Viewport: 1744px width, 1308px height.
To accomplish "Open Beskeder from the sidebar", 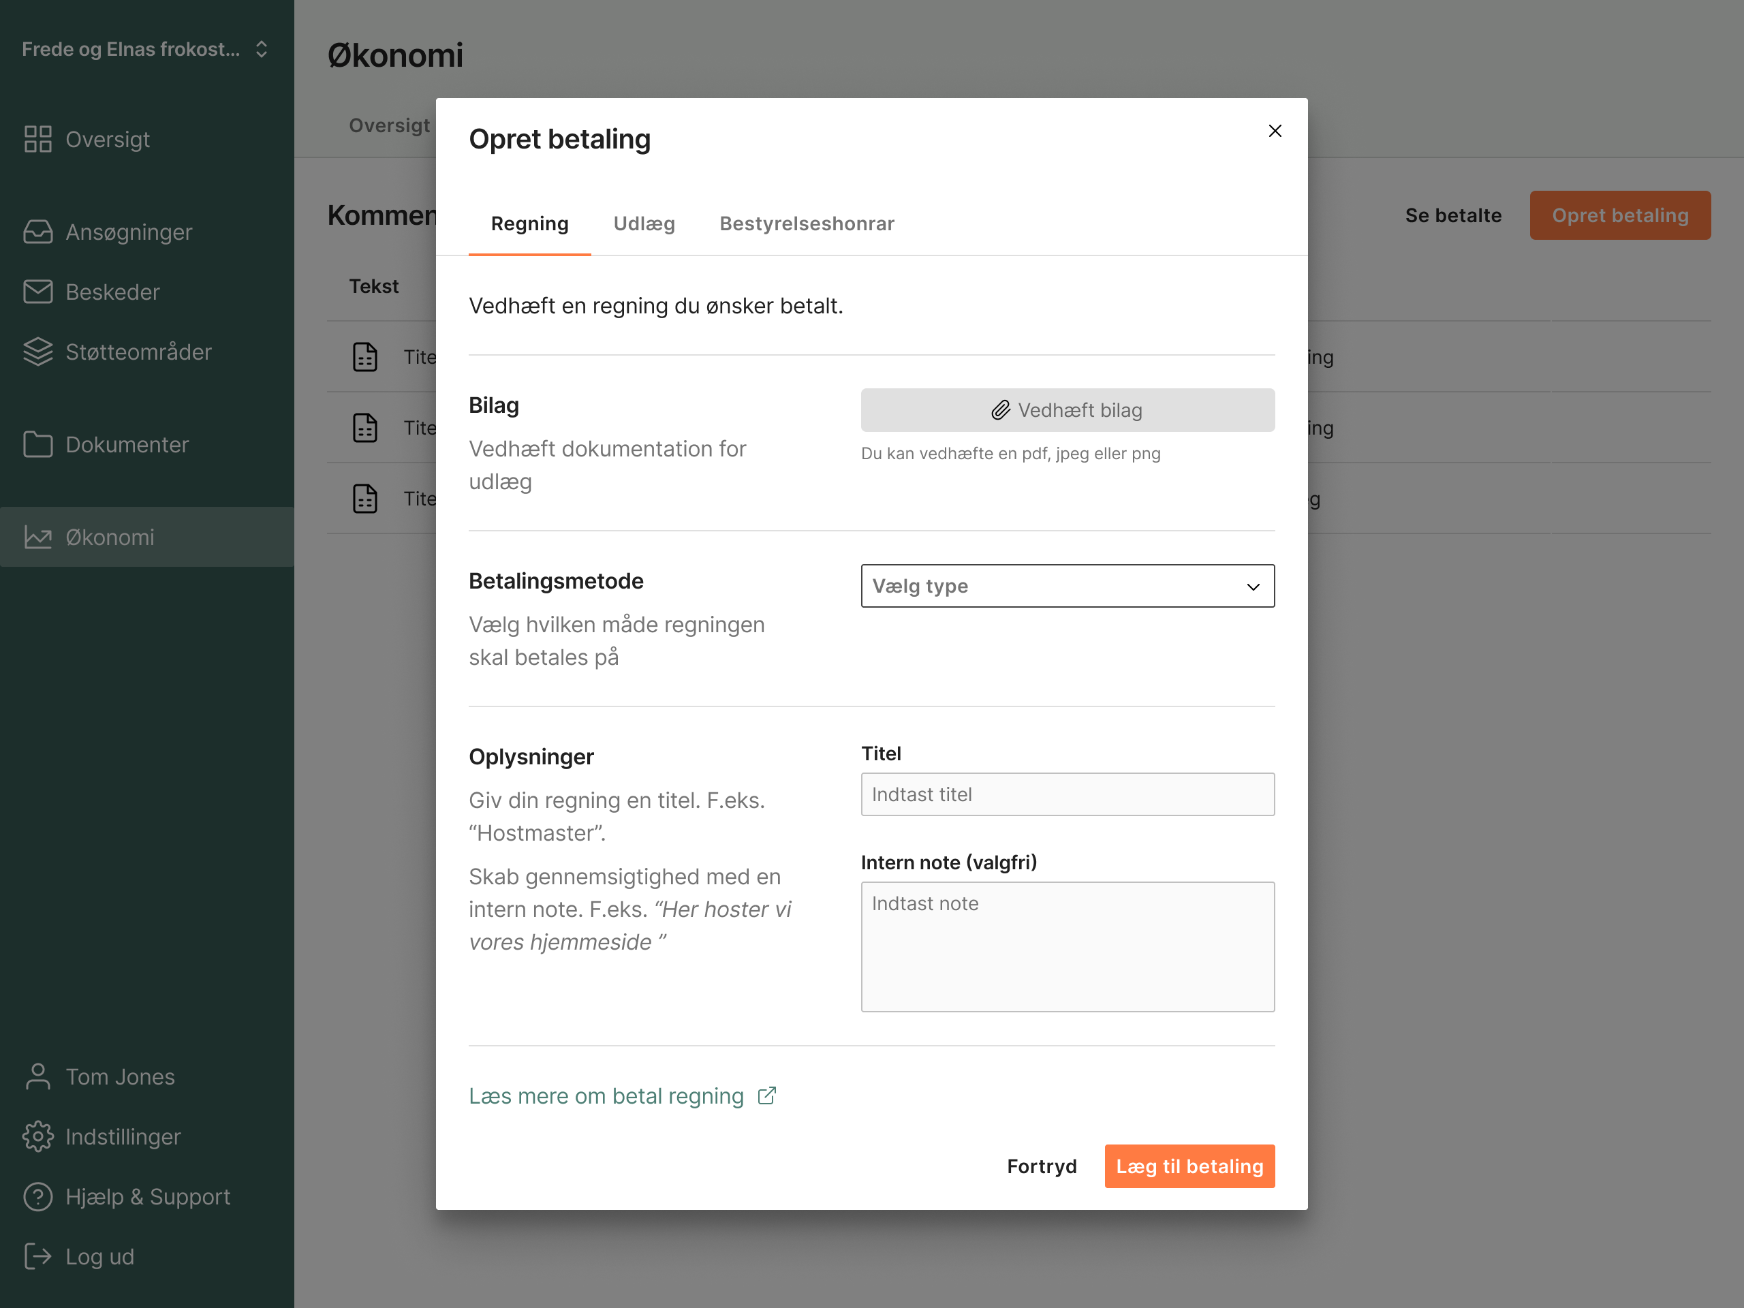I will (x=112, y=292).
